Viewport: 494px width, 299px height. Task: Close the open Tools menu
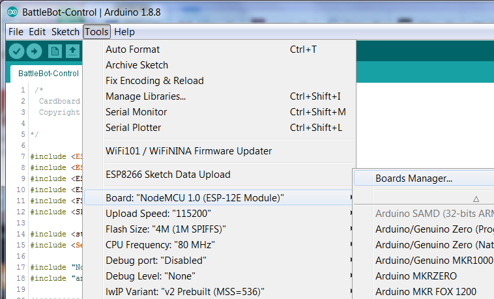click(x=96, y=32)
